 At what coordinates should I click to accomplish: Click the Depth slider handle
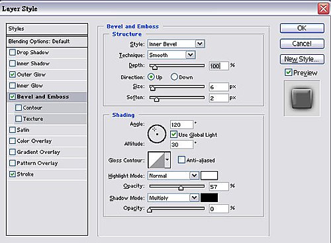155,67
